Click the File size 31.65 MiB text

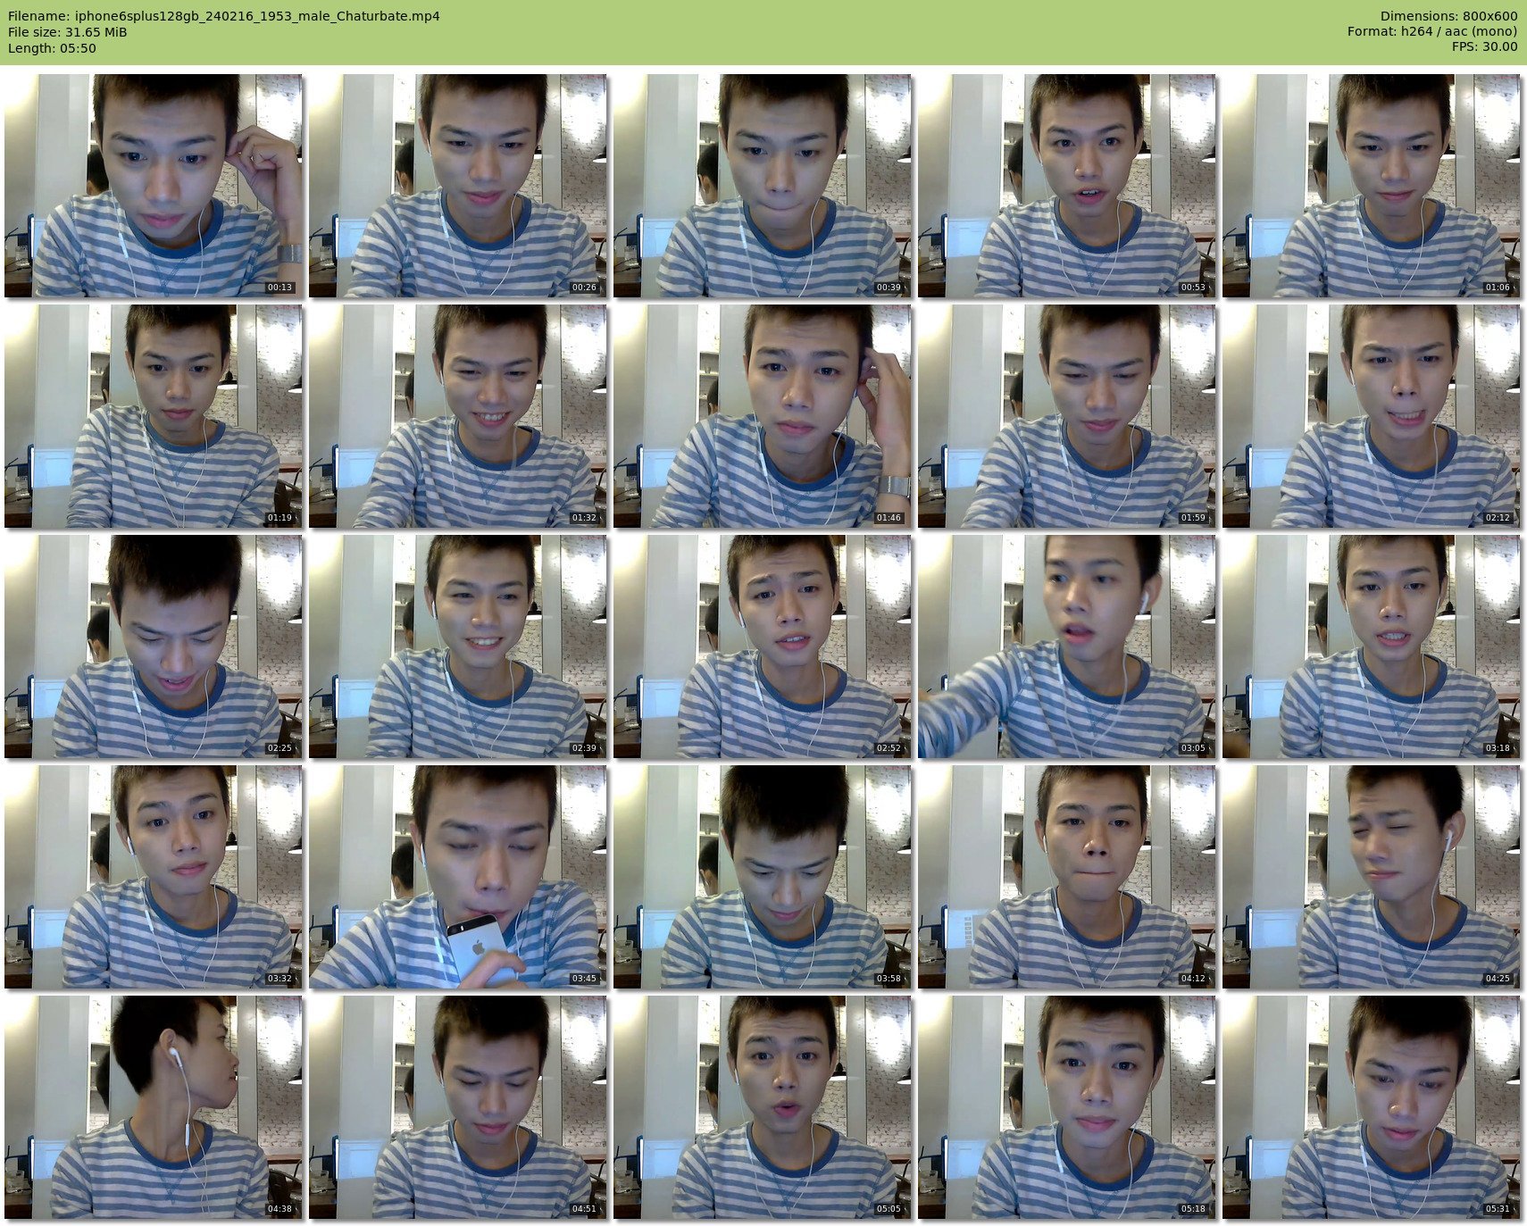coord(67,32)
